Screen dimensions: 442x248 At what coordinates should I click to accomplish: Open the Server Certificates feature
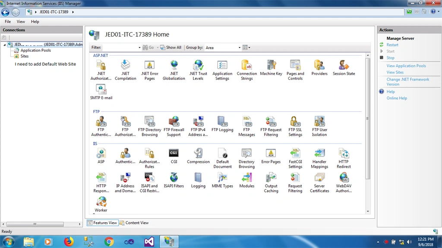tap(319, 182)
